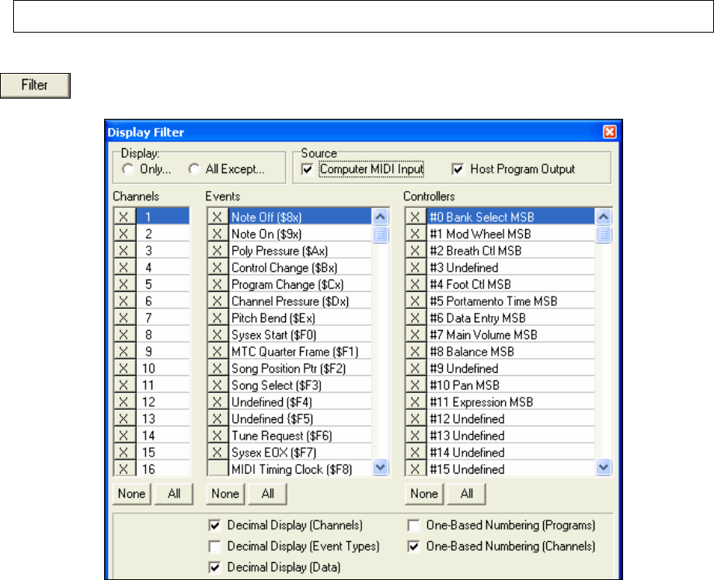Click the Events list scrollbar thumb
This screenshot has width=714, height=580.
pyautogui.click(x=380, y=234)
